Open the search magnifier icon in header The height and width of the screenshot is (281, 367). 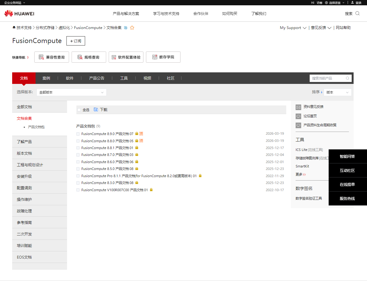click(x=357, y=13)
